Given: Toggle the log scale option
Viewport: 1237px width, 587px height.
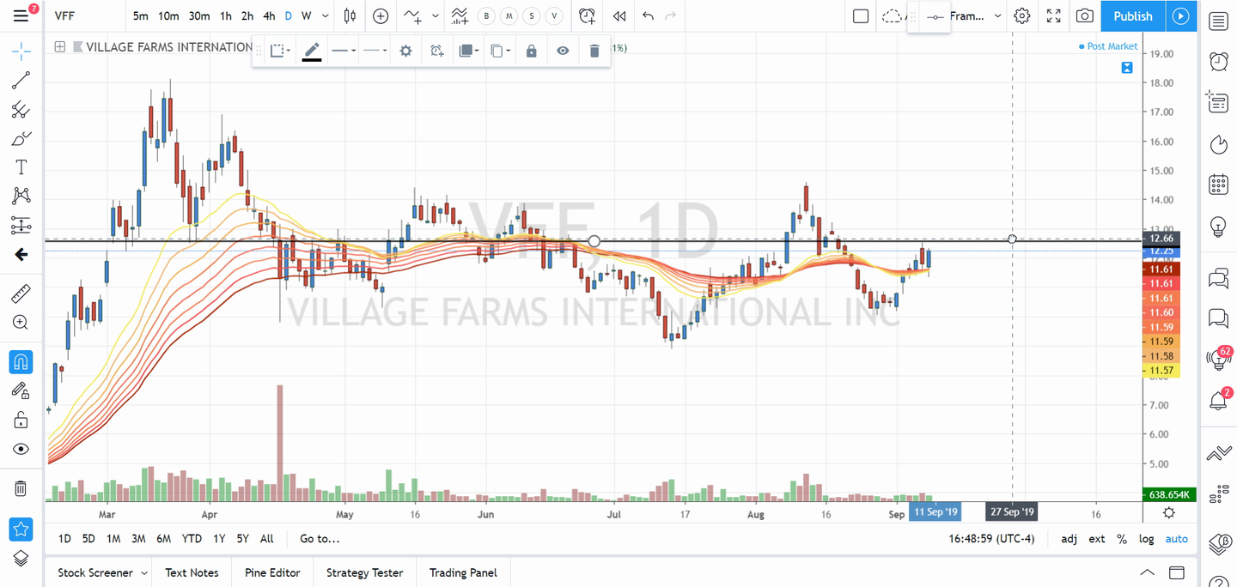Looking at the screenshot, I should pyautogui.click(x=1147, y=539).
